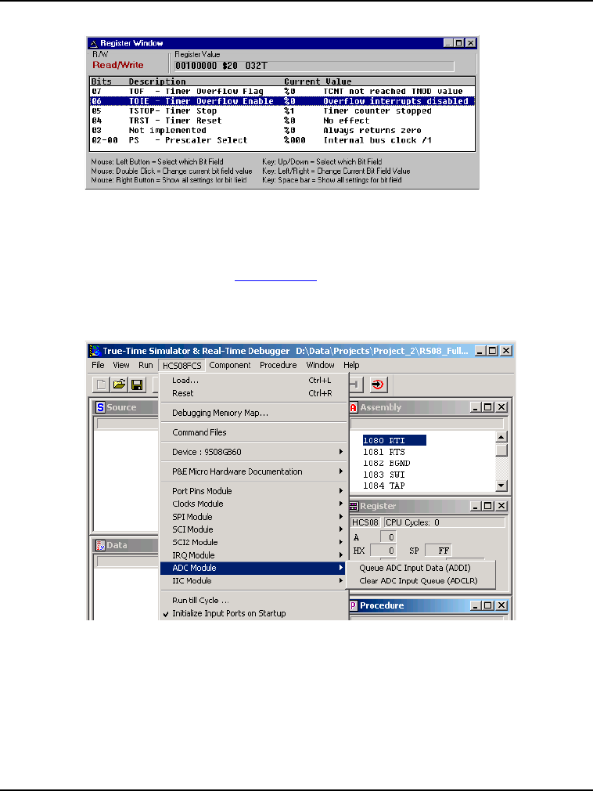Expand the Device : 9S08GB60 submenu
The height and width of the screenshot is (791, 593).
(x=254, y=452)
